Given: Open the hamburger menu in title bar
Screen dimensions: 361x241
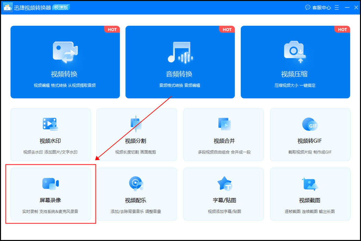Looking at the screenshot, I should [337, 7].
